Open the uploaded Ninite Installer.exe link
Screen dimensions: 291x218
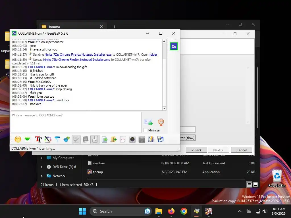coord(77,60)
